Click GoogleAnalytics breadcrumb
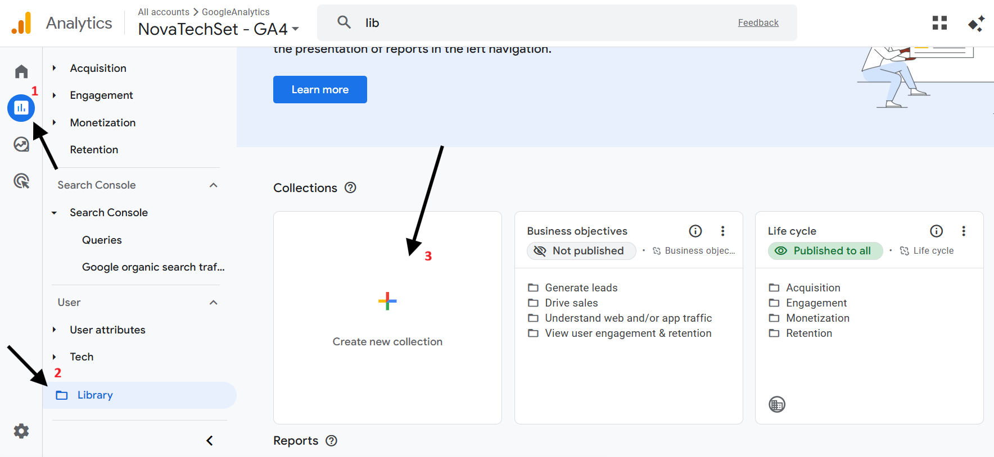 [236, 12]
